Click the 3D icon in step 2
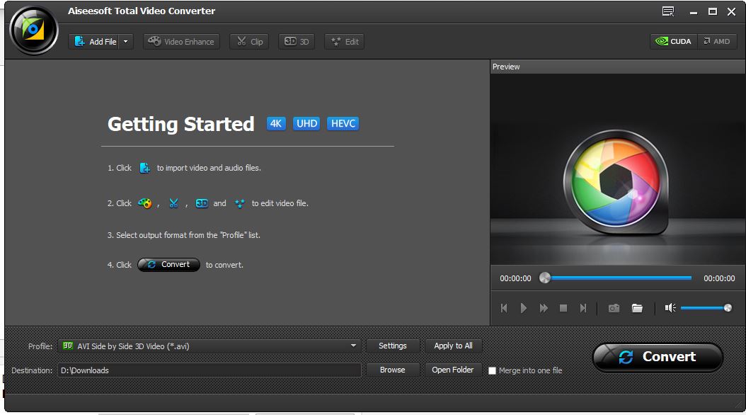 (x=202, y=203)
